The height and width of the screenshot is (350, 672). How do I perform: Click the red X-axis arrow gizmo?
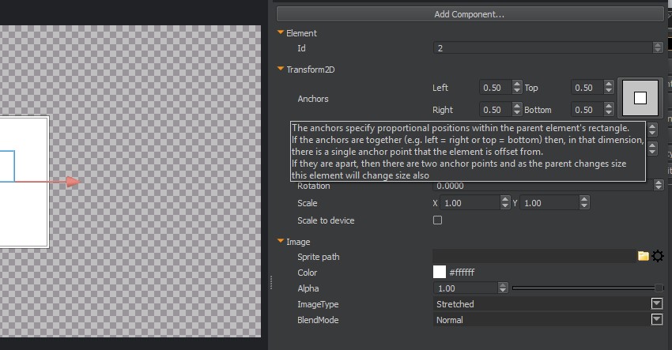[73, 182]
